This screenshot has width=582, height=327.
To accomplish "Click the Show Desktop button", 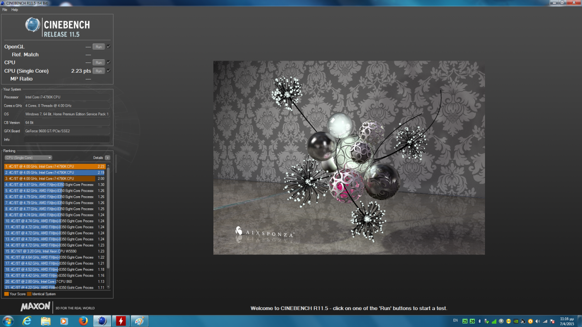I will [x=579, y=321].
